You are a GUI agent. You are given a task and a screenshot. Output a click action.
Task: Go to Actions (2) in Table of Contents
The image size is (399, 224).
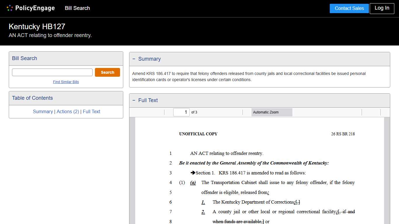point(68,111)
